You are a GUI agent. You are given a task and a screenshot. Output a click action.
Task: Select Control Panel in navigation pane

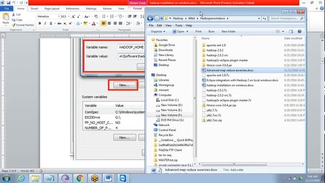[167, 130]
